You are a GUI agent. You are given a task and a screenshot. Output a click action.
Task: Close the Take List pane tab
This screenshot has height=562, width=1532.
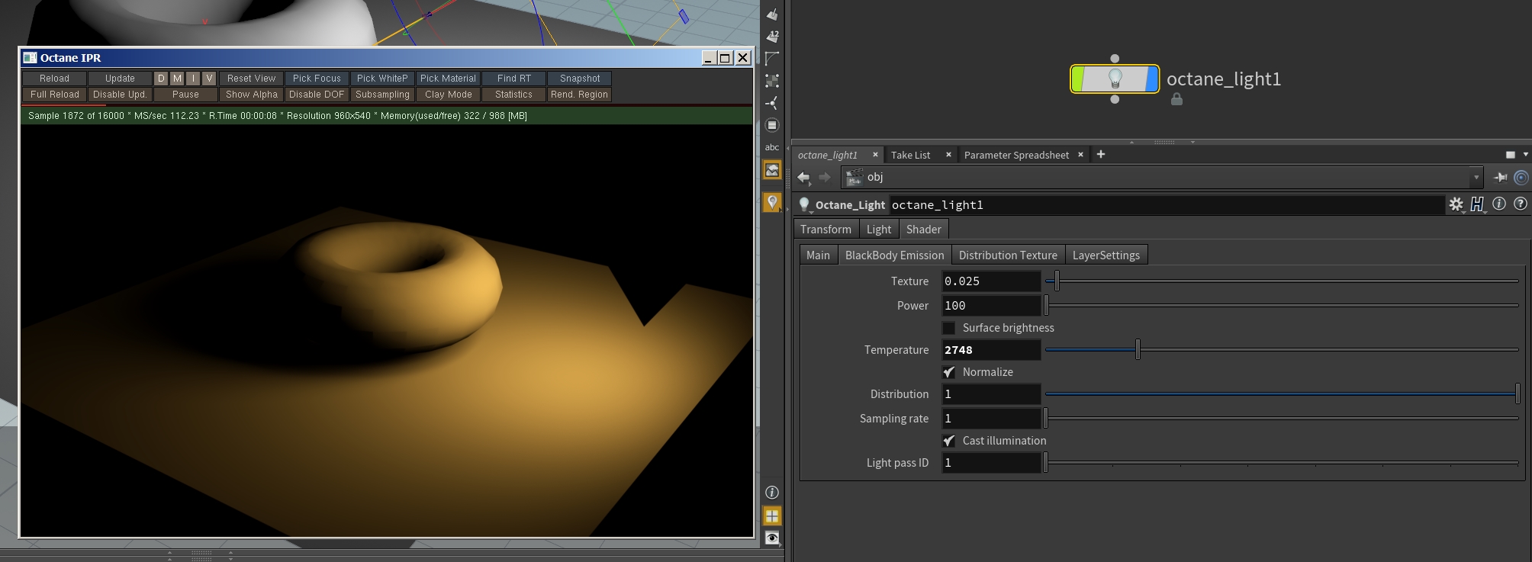point(948,155)
